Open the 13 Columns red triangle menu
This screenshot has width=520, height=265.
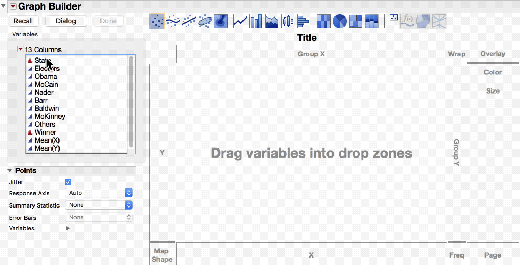[x=21, y=49]
